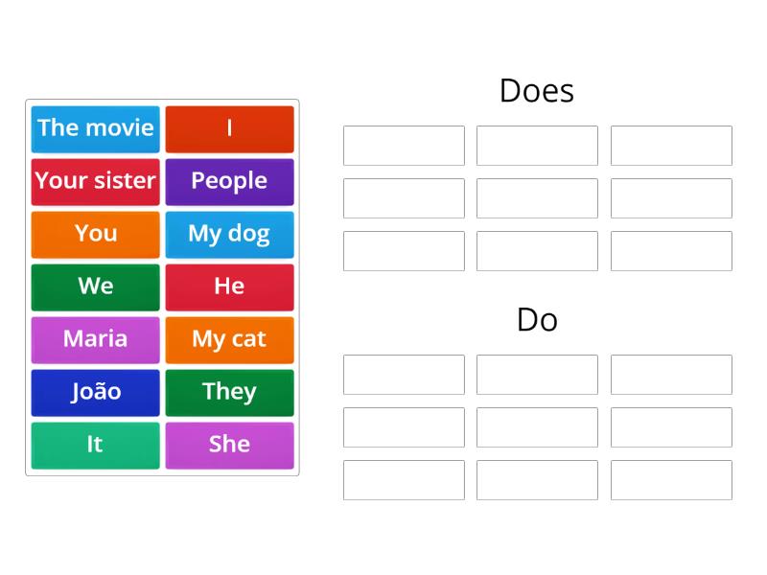Select the 'You' word card
This screenshot has height=575, width=767.
point(95,234)
